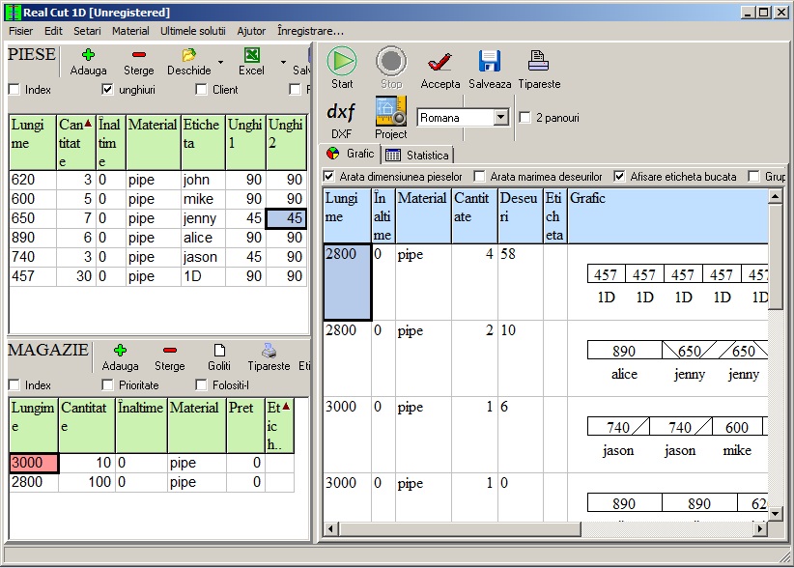Open the DXF export icon
794x568 pixels.
341,112
